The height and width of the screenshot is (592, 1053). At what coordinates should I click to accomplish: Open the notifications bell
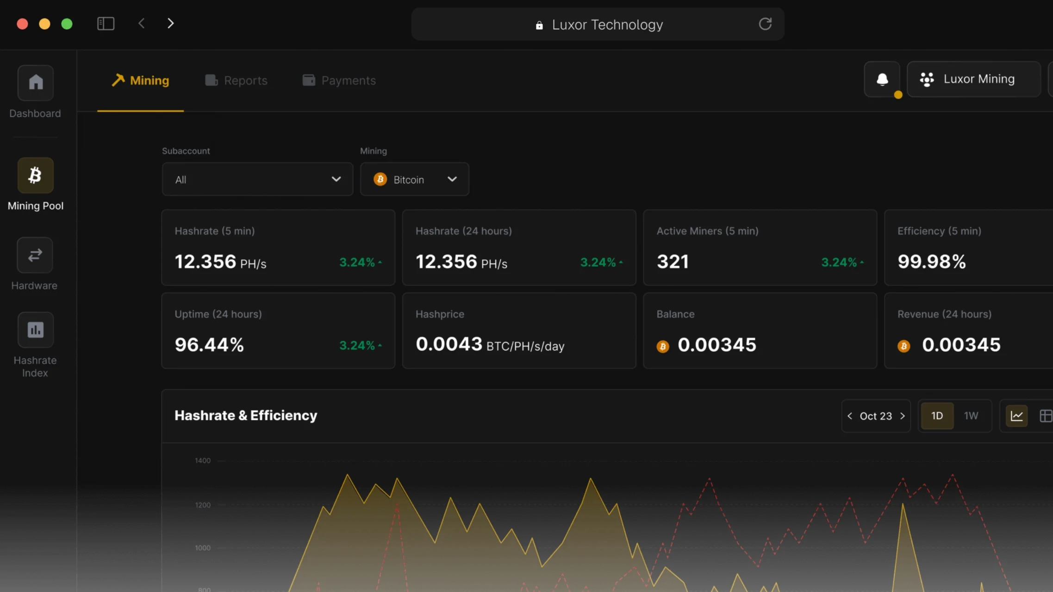882,80
